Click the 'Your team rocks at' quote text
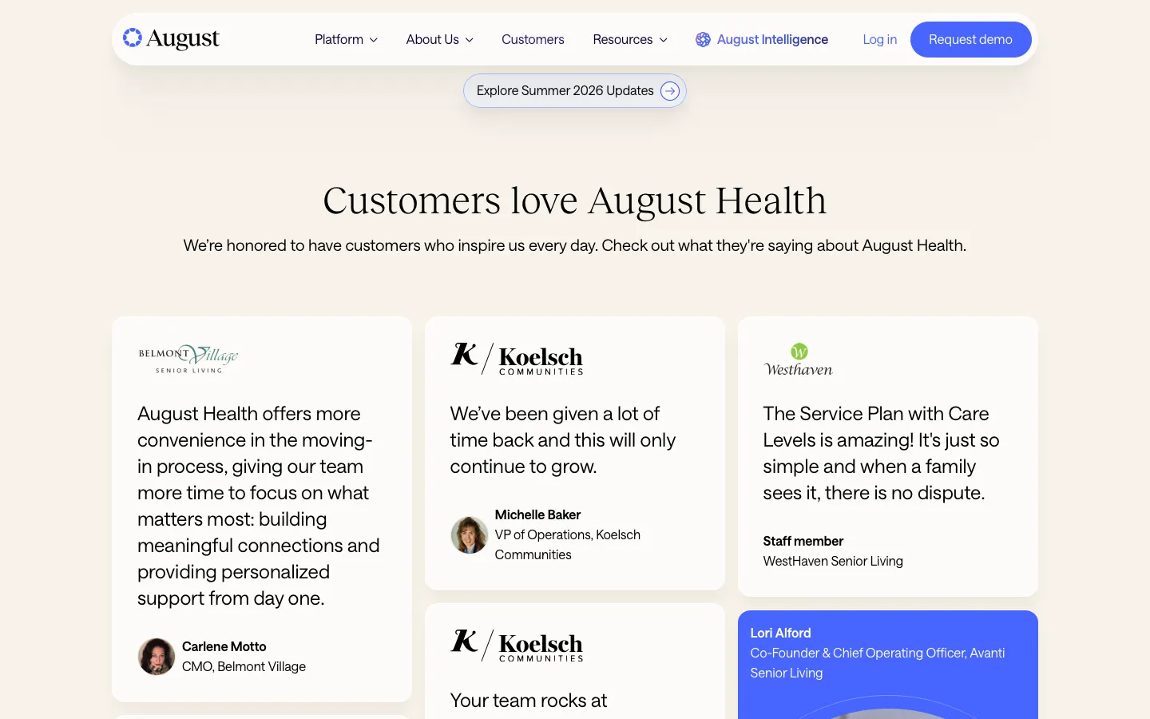The width and height of the screenshot is (1150, 719). point(529,700)
